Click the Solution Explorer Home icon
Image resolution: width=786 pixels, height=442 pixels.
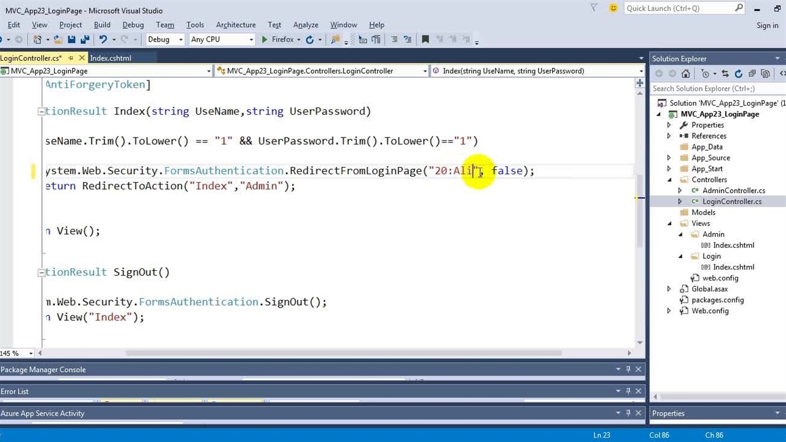click(685, 74)
